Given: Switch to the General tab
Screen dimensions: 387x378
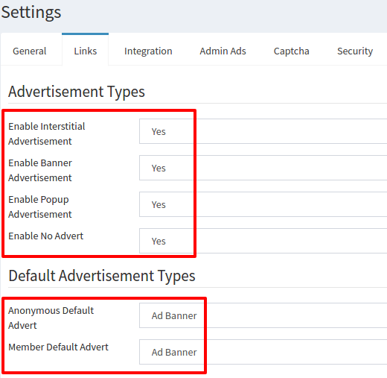Looking at the screenshot, I should (30, 51).
